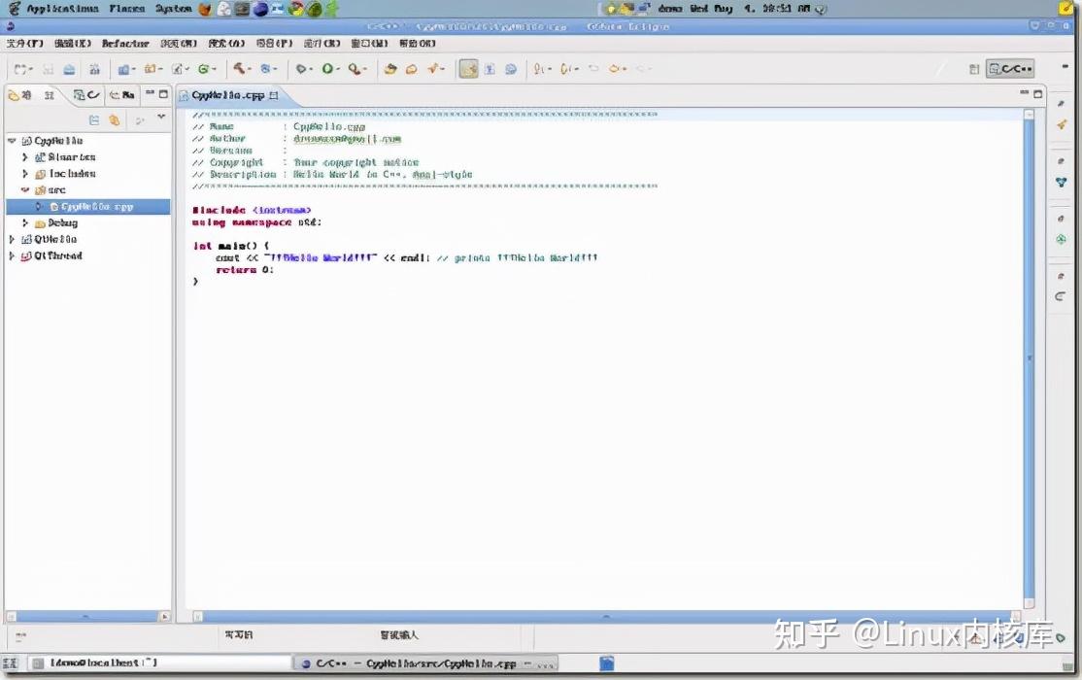Expand the QtHello project node
The width and height of the screenshot is (1082, 680).
12,239
